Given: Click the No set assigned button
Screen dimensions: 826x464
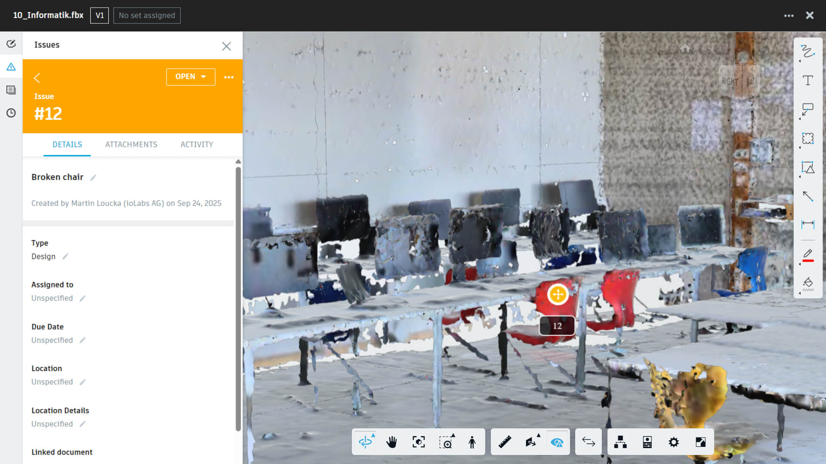Looking at the screenshot, I should point(147,15).
